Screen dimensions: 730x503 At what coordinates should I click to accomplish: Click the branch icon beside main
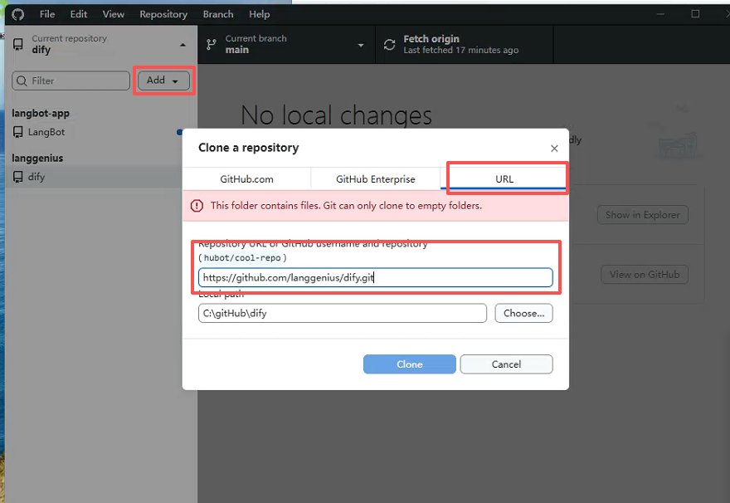pyautogui.click(x=212, y=45)
